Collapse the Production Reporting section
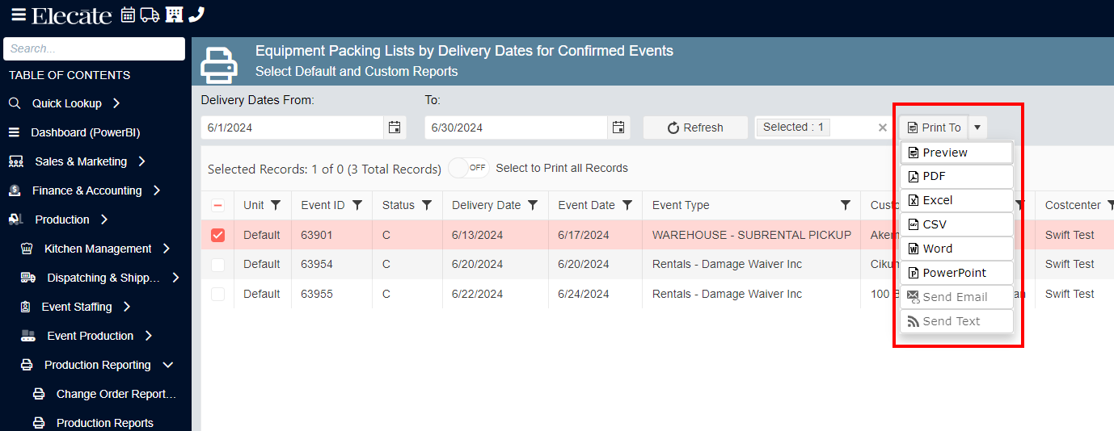 coord(168,365)
